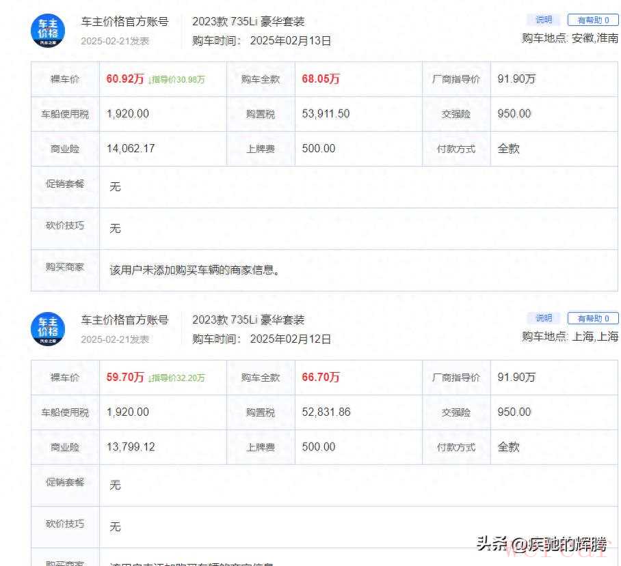Screen dimensions: 621x566
Task: Click the 60.92万 bare car price
Action: 125,79
